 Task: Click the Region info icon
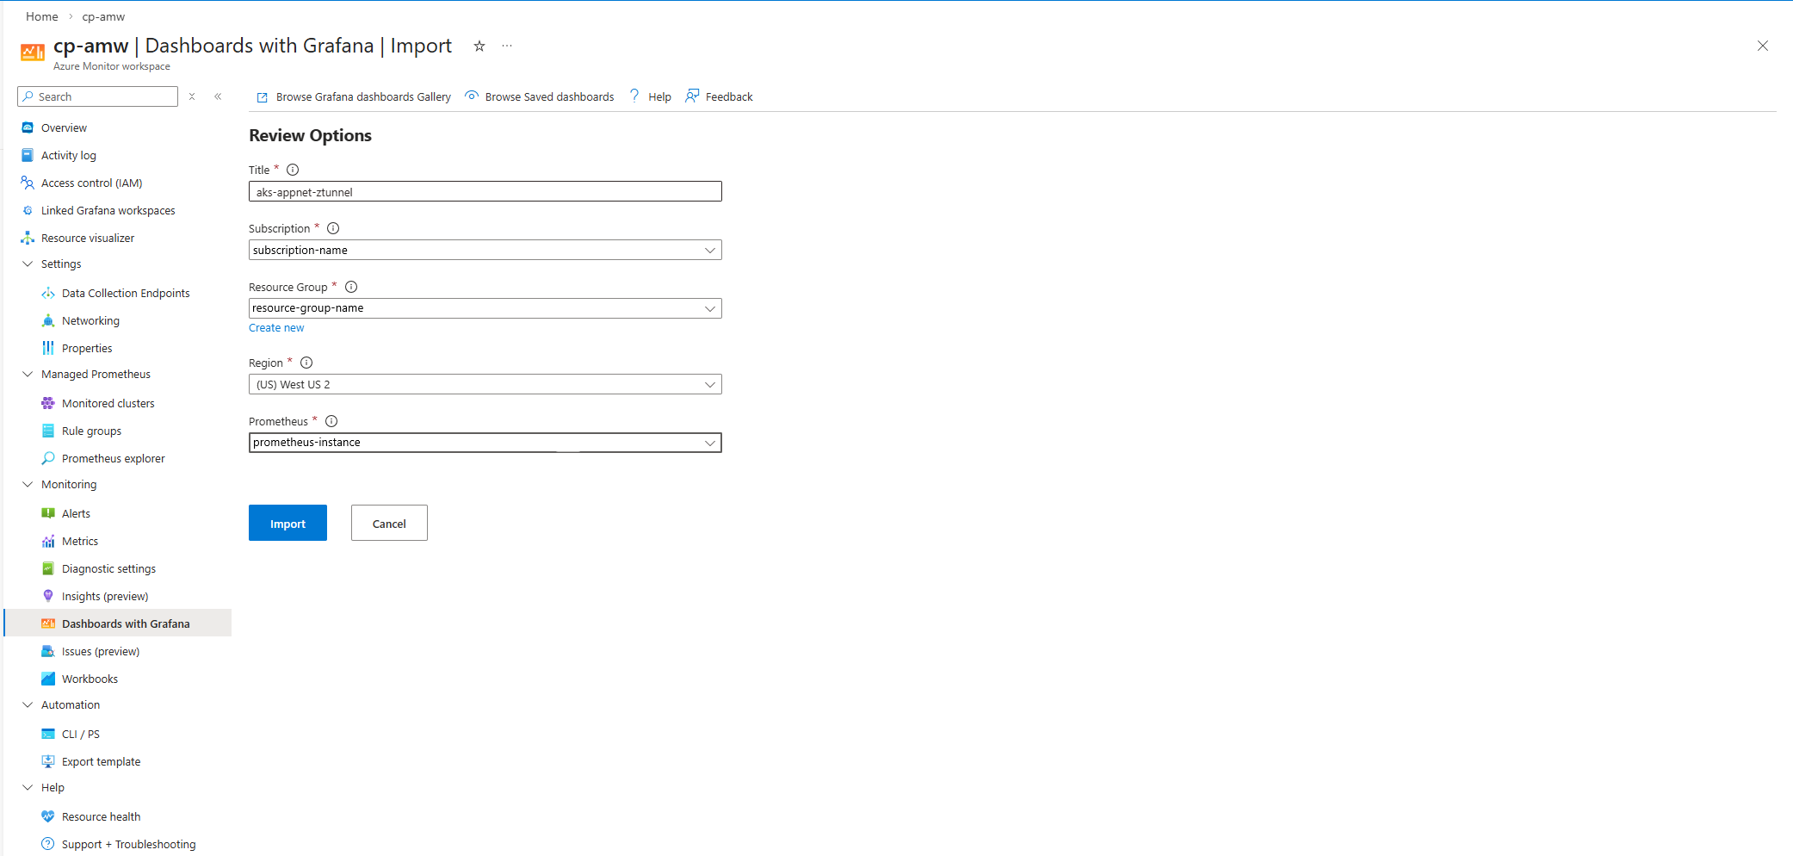(306, 363)
